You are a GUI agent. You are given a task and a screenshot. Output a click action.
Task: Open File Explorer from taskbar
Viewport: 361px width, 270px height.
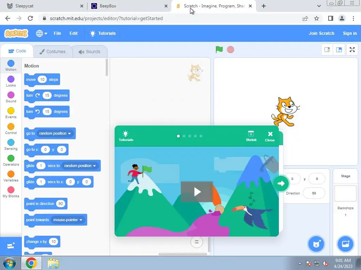coord(53,263)
